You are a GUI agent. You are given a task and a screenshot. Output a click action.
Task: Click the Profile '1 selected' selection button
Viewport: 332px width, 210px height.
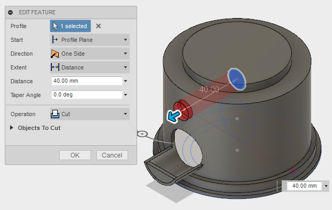click(70, 26)
